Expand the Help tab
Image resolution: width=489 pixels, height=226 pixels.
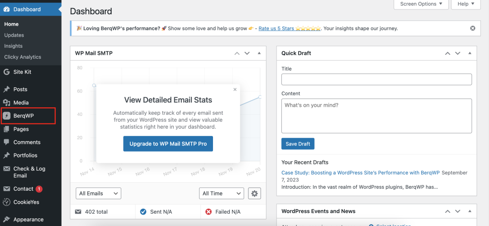click(x=466, y=4)
